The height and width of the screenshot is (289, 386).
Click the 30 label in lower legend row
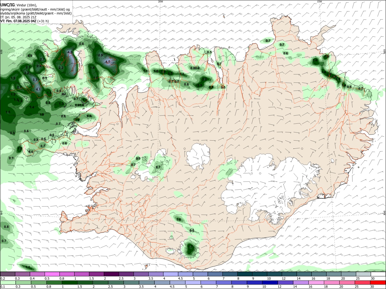(x=372, y=287)
